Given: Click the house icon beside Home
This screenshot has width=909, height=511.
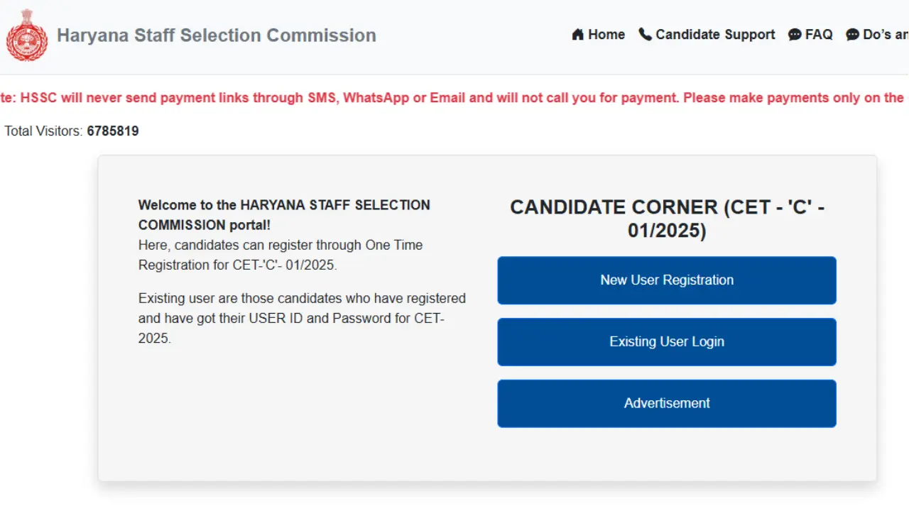Looking at the screenshot, I should pyautogui.click(x=577, y=34).
